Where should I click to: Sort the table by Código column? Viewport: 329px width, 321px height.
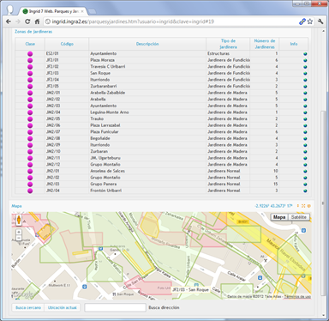[x=67, y=44]
